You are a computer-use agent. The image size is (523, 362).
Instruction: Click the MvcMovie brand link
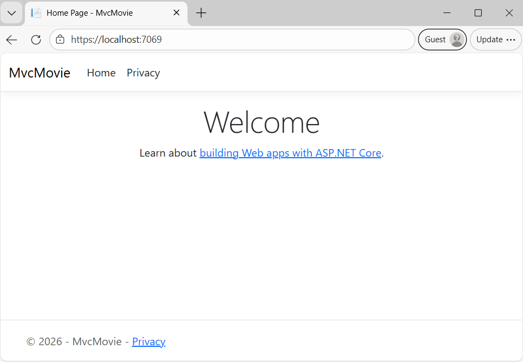click(39, 73)
